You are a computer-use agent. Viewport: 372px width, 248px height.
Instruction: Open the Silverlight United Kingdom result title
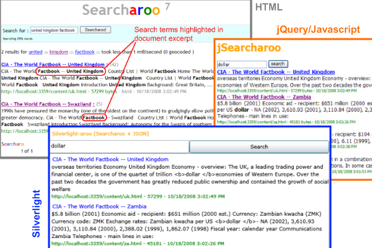point(110,159)
